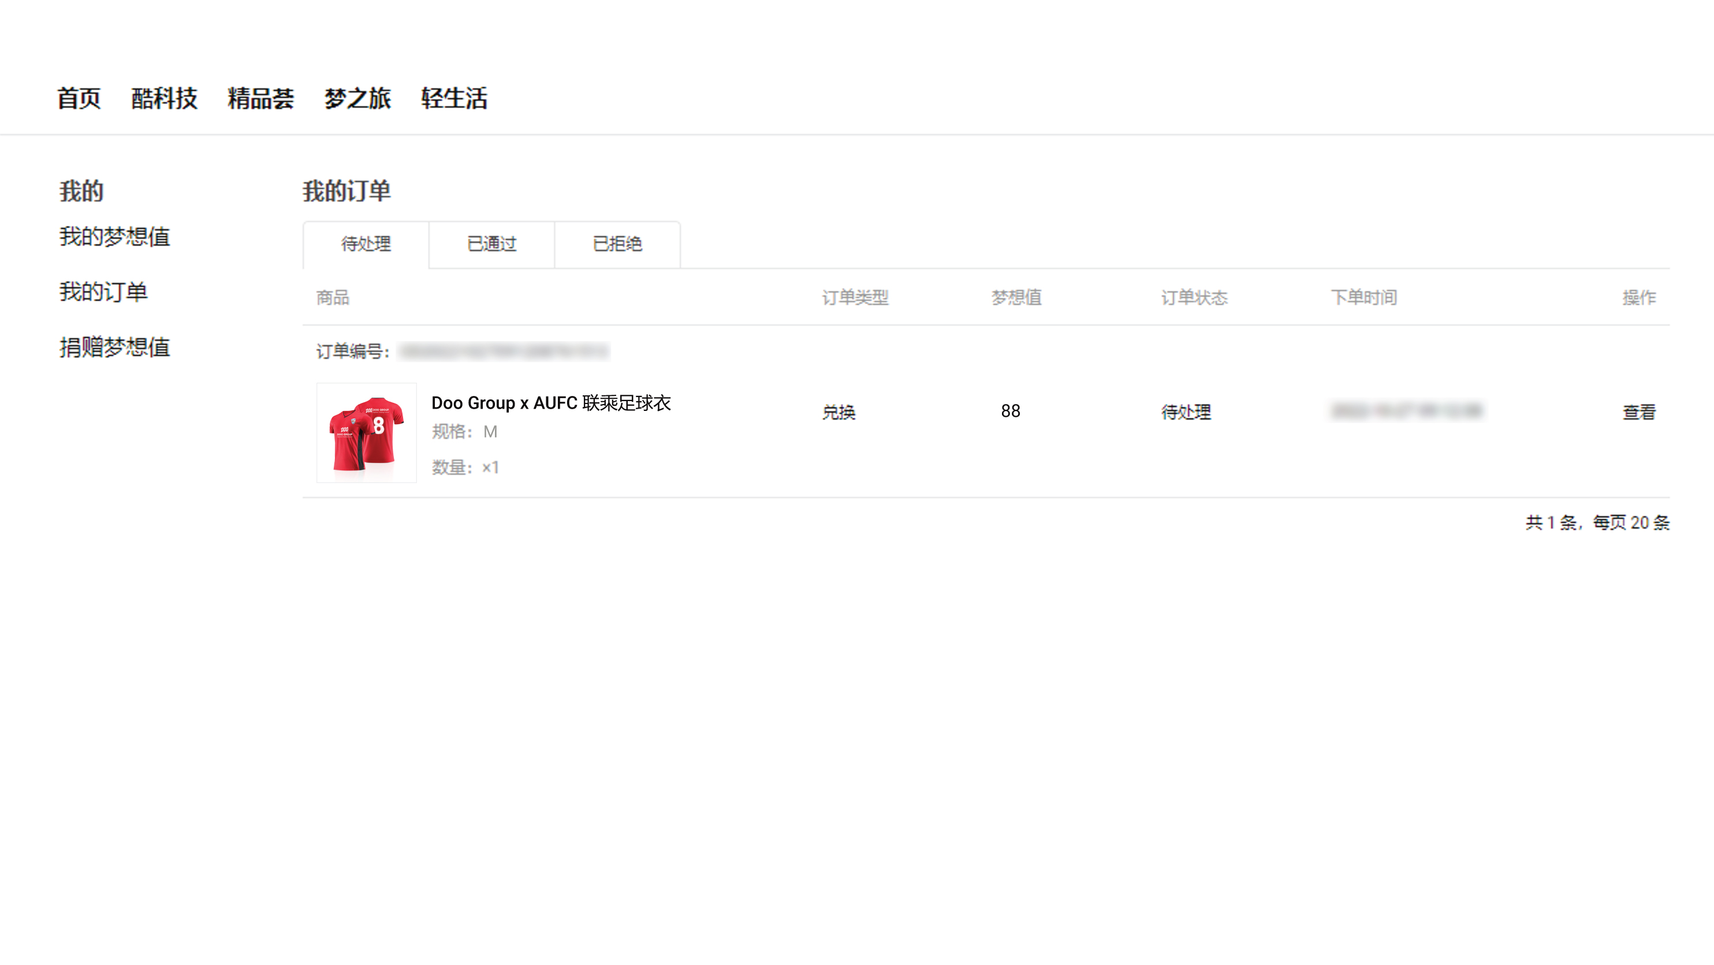Open 捐赠梦想值 sidebar page

[x=114, y=347]
